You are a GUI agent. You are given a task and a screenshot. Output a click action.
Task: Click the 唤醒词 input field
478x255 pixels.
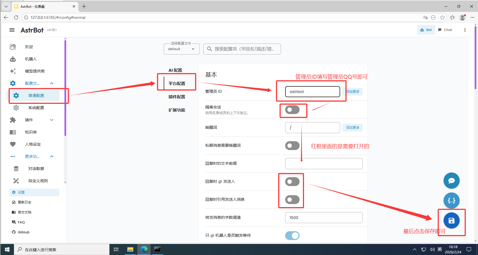[313, 128]
